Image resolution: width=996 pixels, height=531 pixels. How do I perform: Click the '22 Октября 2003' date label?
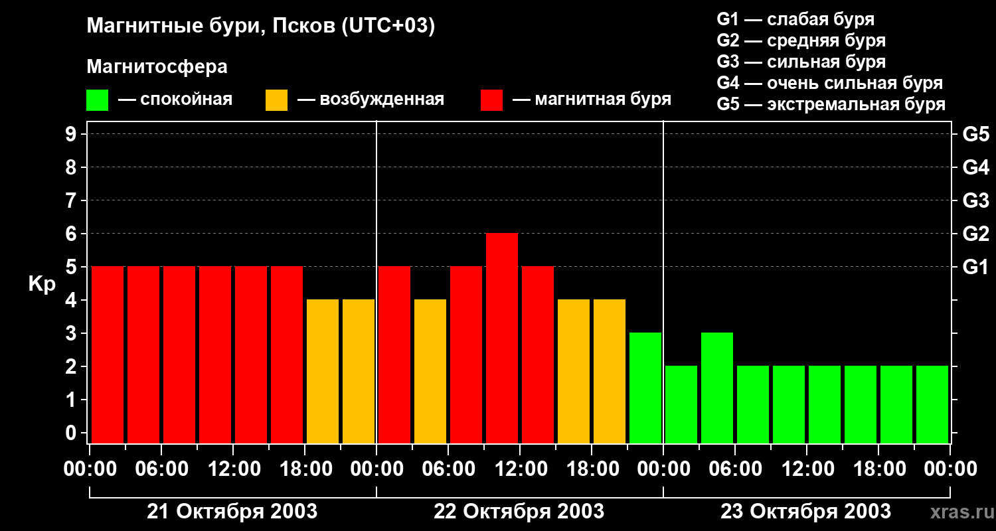pyautogui.click(x=519, y=512)
